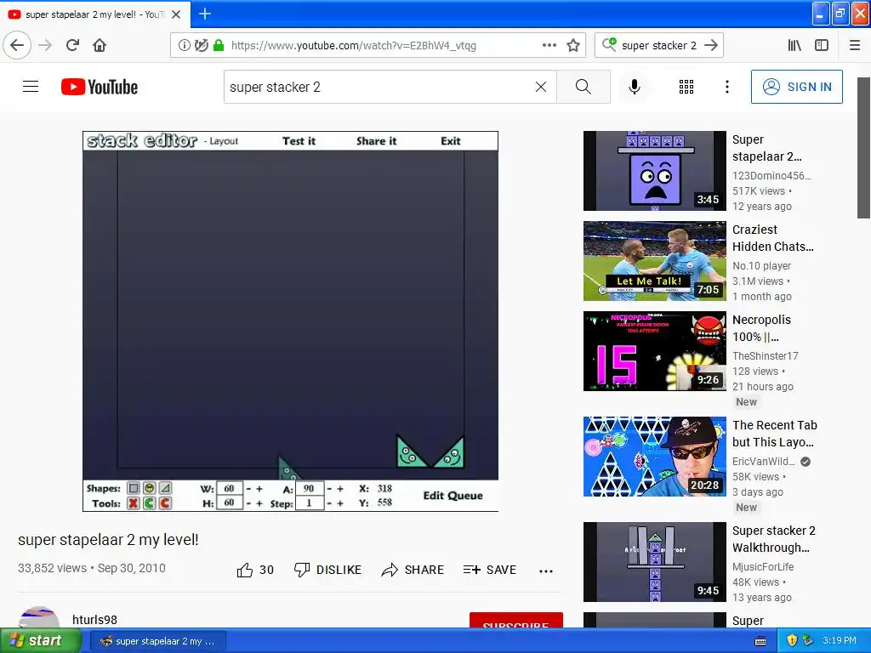Viewport: 871px width, 653px height.
Task: Show site information icon in URL bar
Action: [x=184, y=46]
